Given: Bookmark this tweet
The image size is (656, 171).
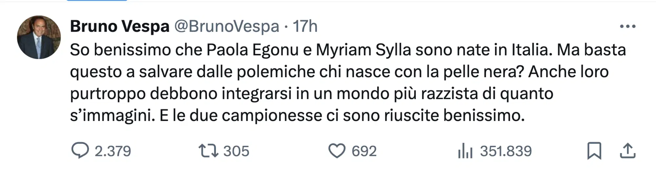Looking at the screenshot, I should [x=594, y=151].
